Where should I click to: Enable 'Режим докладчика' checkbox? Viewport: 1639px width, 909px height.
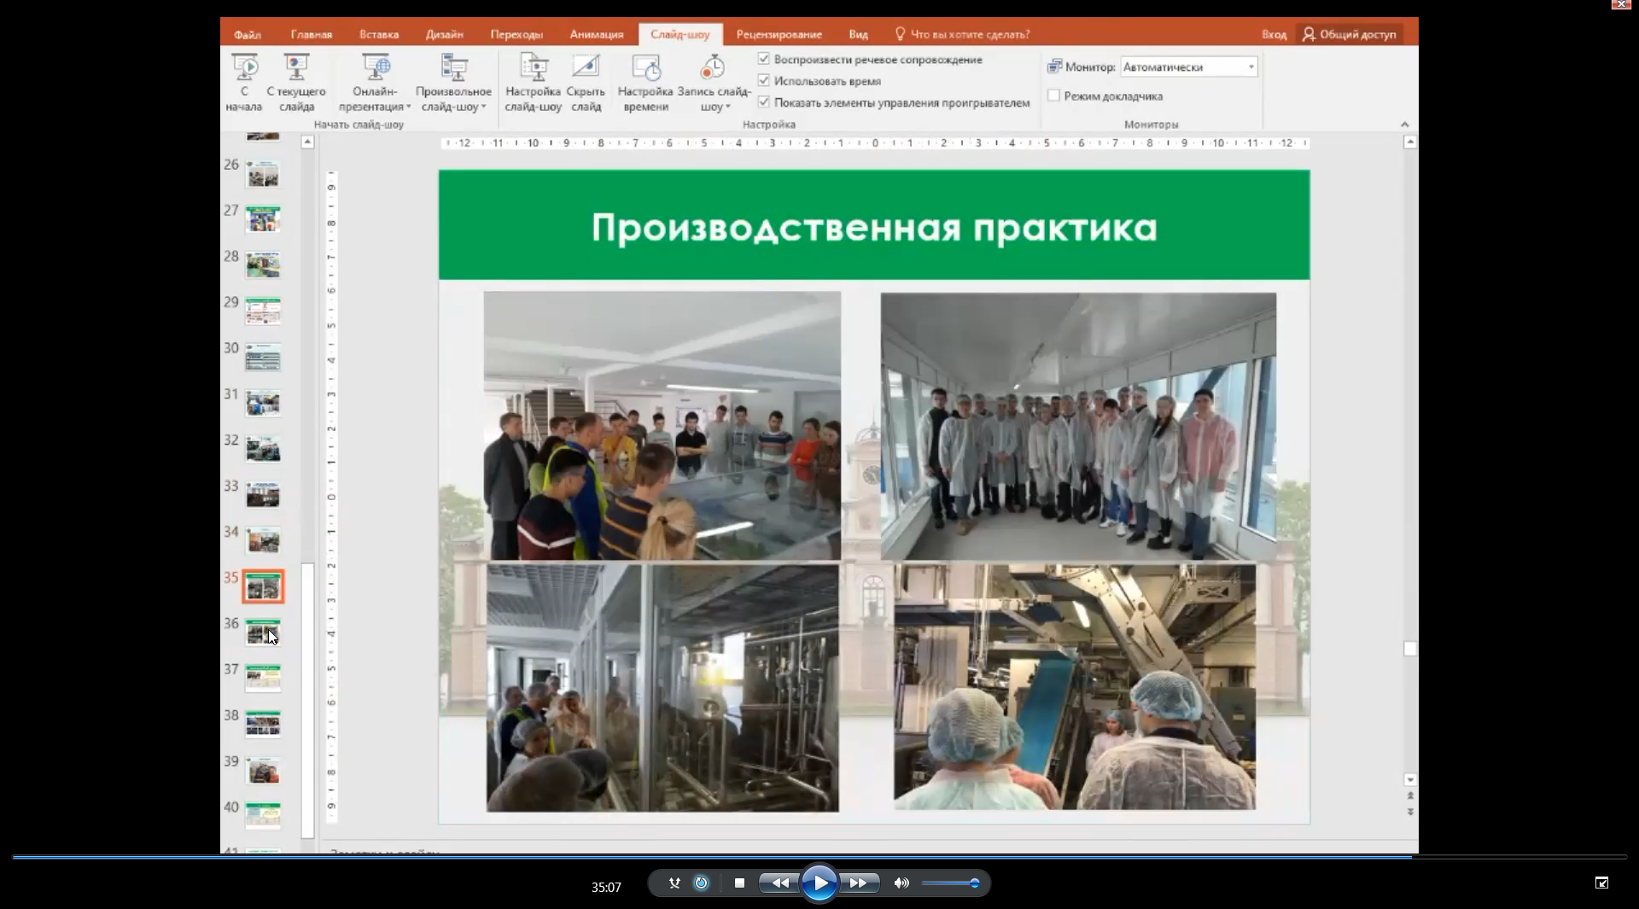1054,96
